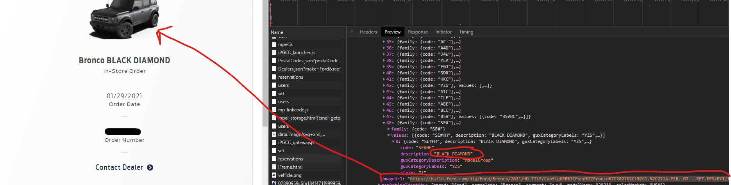This screenshot has height=185, width=731.
Task: Expand the family node under entry 48
Action: [388, 129]
